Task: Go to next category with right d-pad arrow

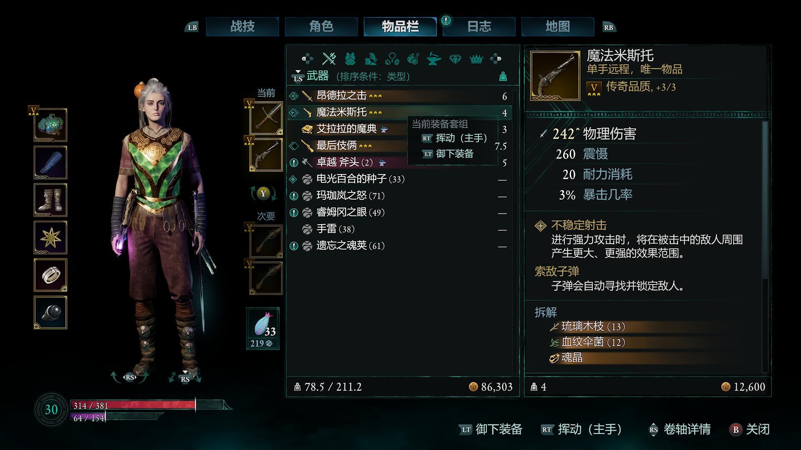Action: coord(496,59)
